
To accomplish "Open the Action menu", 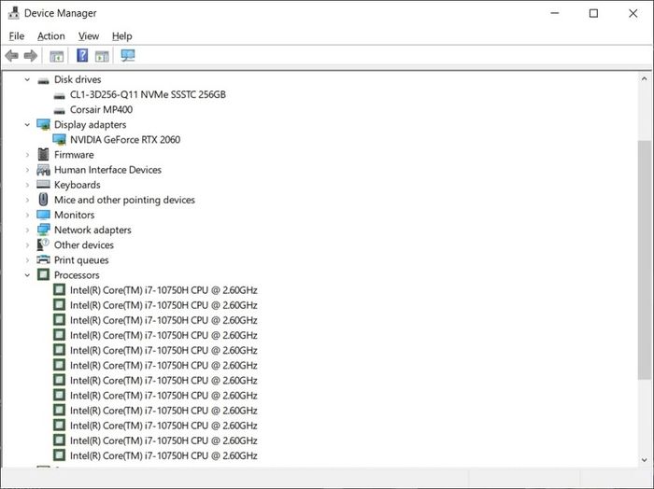I will point(50,36).
